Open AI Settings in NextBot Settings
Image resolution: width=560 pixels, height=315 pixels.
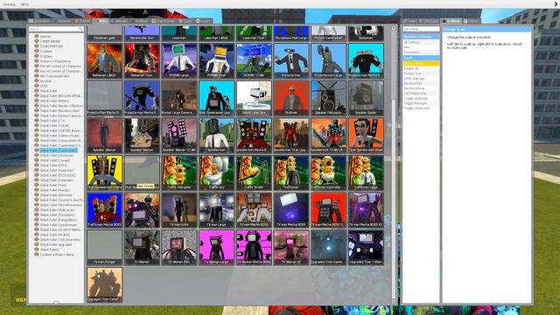(421, 43)
